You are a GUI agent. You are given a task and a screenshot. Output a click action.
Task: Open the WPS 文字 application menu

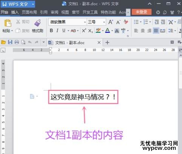[18, 4]
